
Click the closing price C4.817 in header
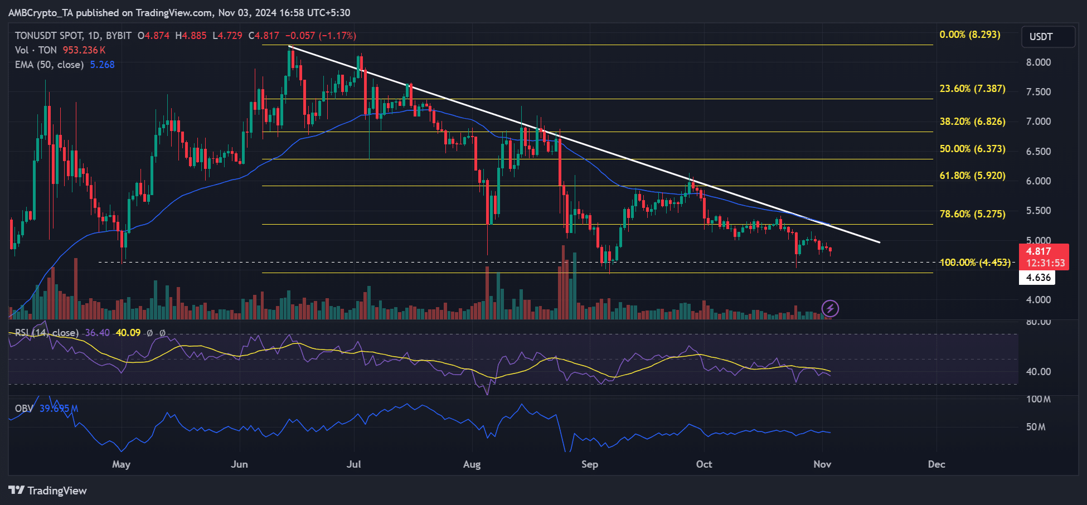[264, 36]
